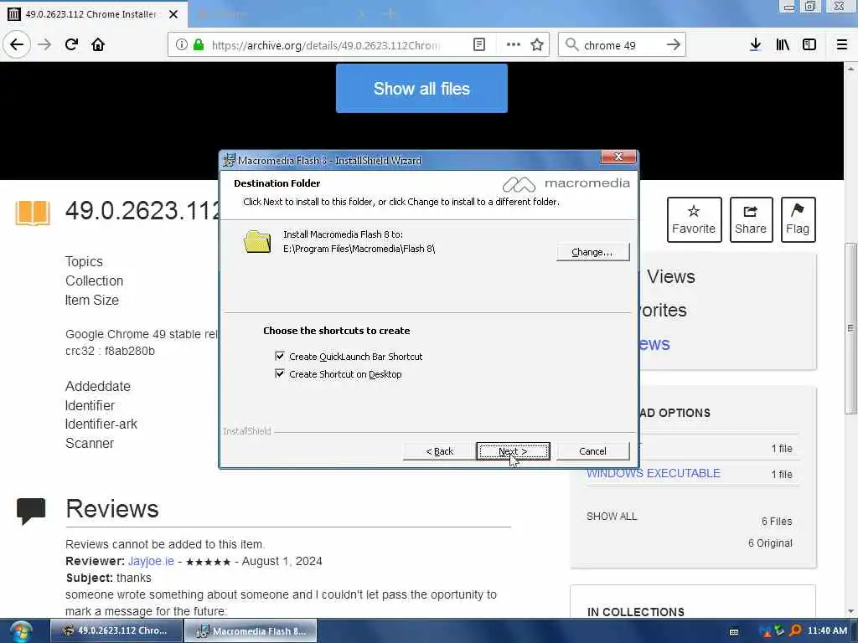Image resolution: width=858 pixels, height=643 pixels.
Task: Click the scrollbar down arrow
Action: [x=851, y=611]
